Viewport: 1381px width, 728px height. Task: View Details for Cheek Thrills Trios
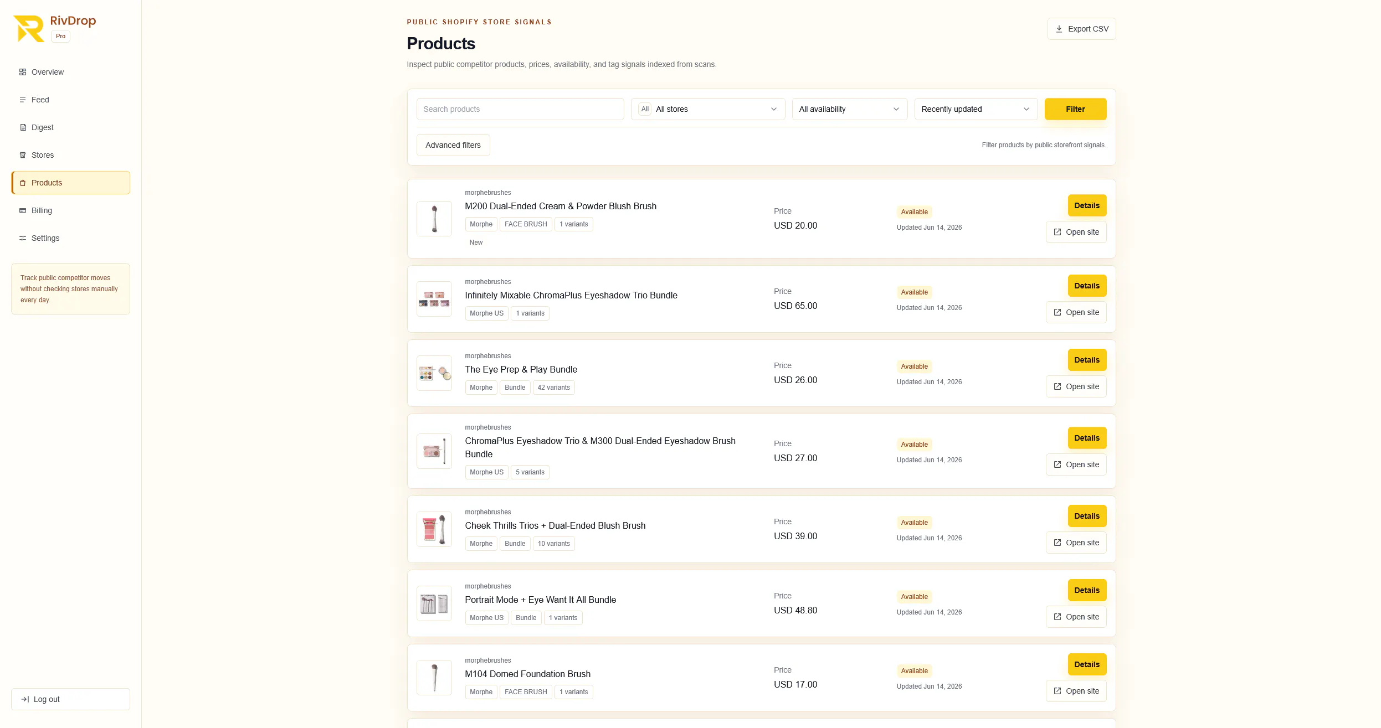pos(1087,516)
